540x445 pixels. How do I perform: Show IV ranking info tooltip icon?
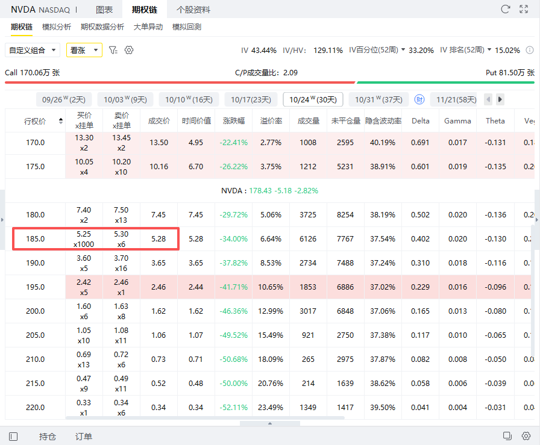click(x=530, y=50)
